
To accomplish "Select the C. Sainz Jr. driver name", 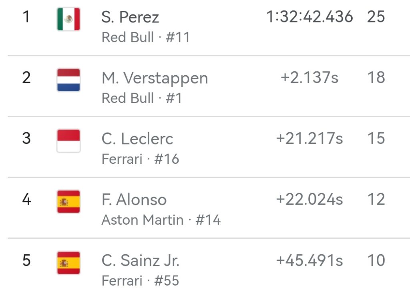I will [140, 261].
